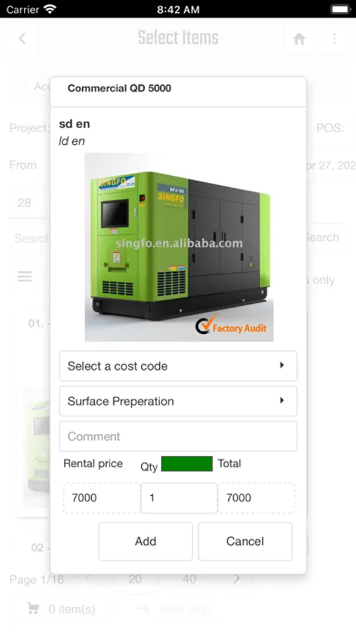Focus the Qty field showing 1
This screenshot has width=356, height=633.
[x=179, y=498]
